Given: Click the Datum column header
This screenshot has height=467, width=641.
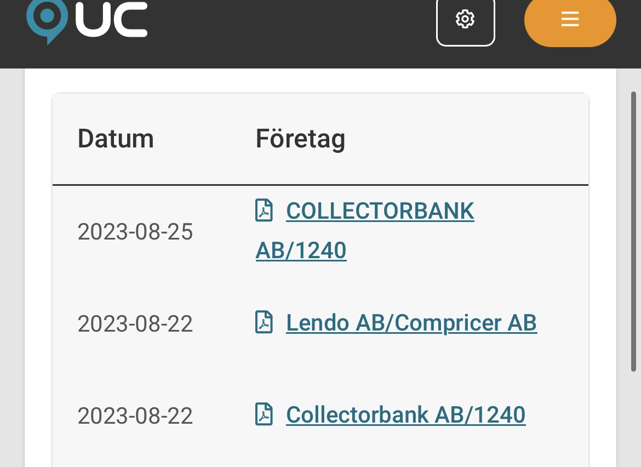Looking at the screenshot, I should coord(116,139).
